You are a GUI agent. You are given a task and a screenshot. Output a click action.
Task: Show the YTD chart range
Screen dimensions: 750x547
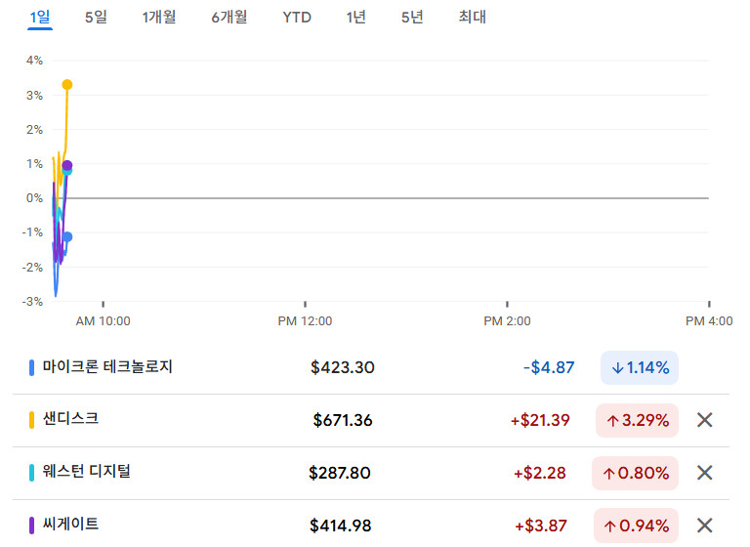coord(297,18)
